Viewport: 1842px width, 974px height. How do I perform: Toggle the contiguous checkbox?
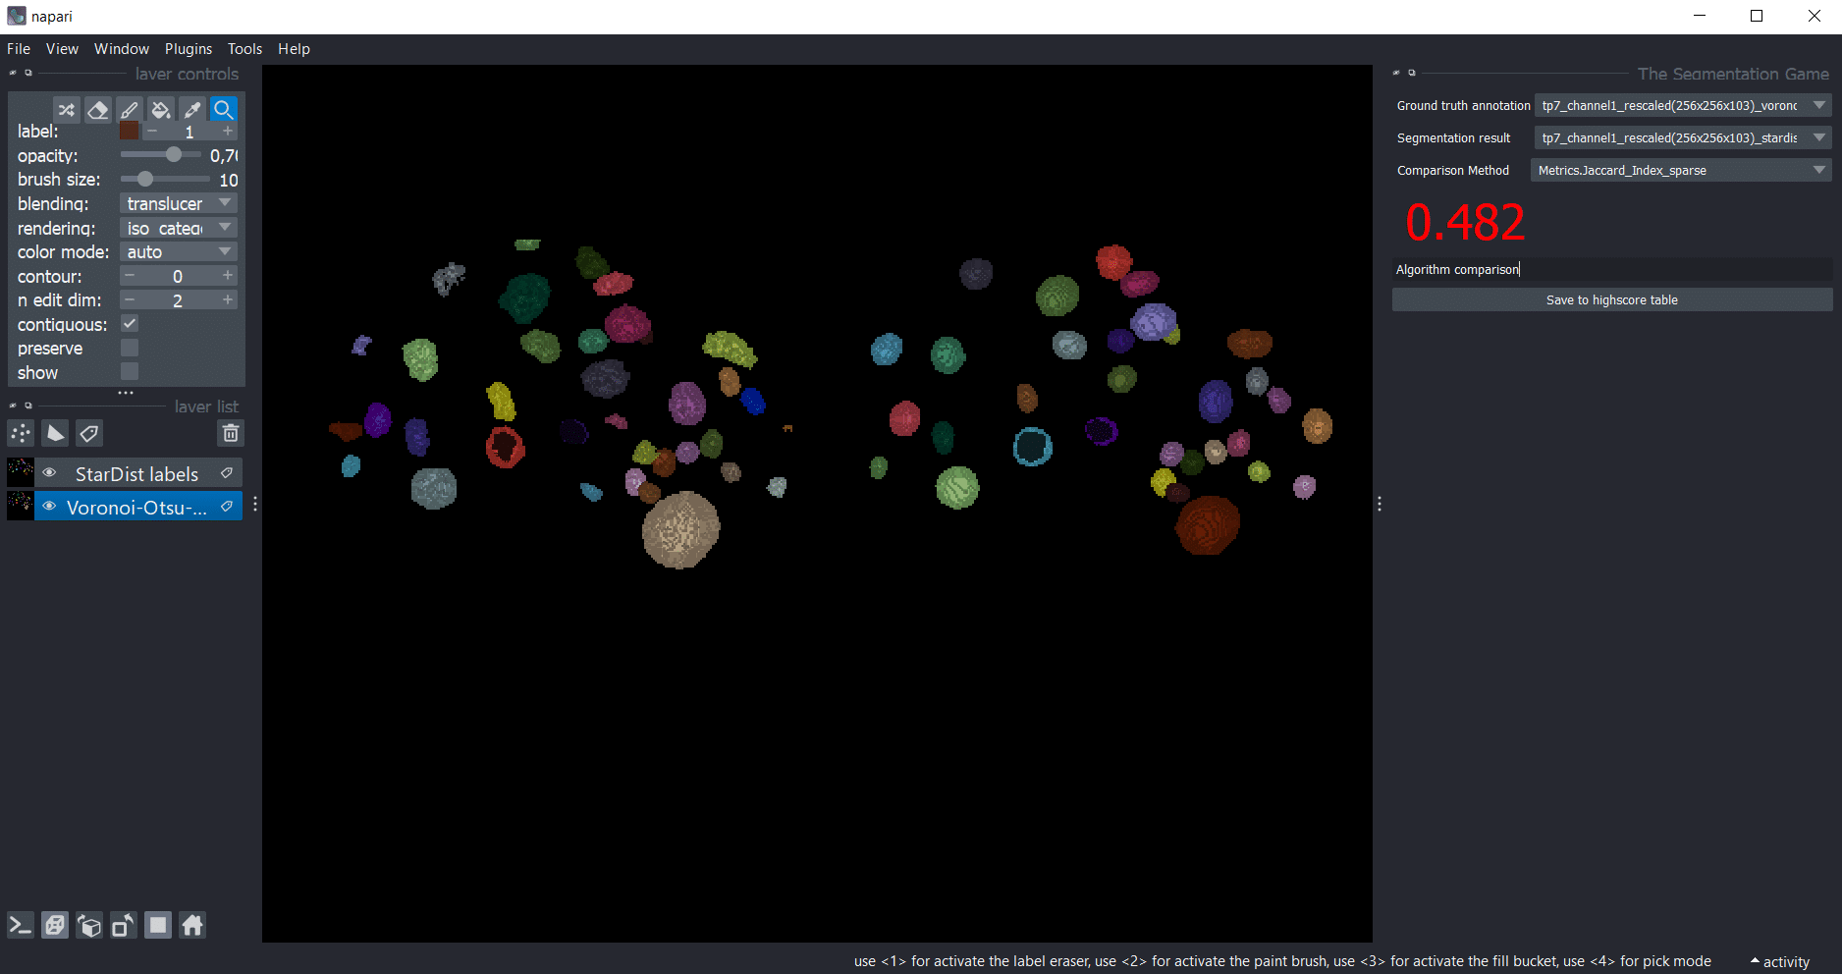130,324
